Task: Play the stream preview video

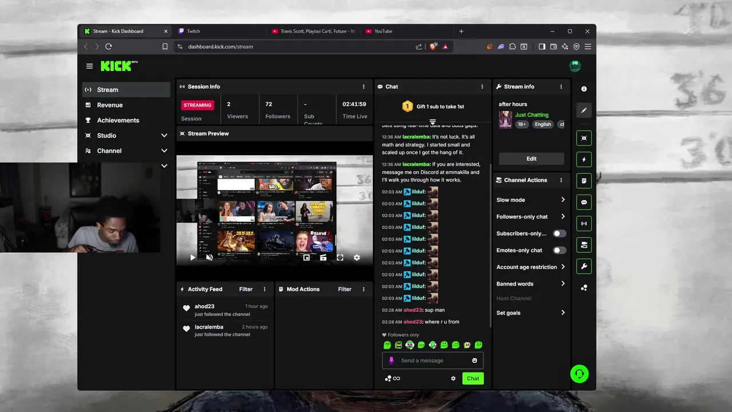Action: pyautogui.click(x=193, y=257)
